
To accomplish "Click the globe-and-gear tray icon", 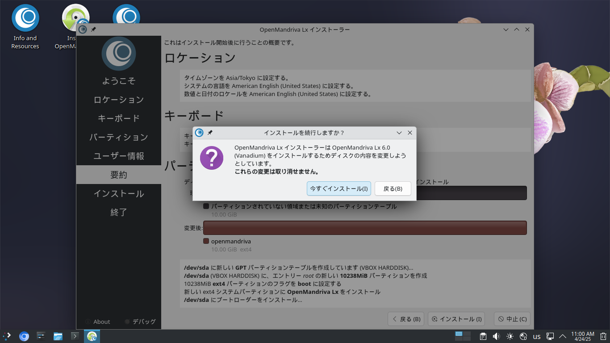I will pyautogui.click(x=524, y=336).
